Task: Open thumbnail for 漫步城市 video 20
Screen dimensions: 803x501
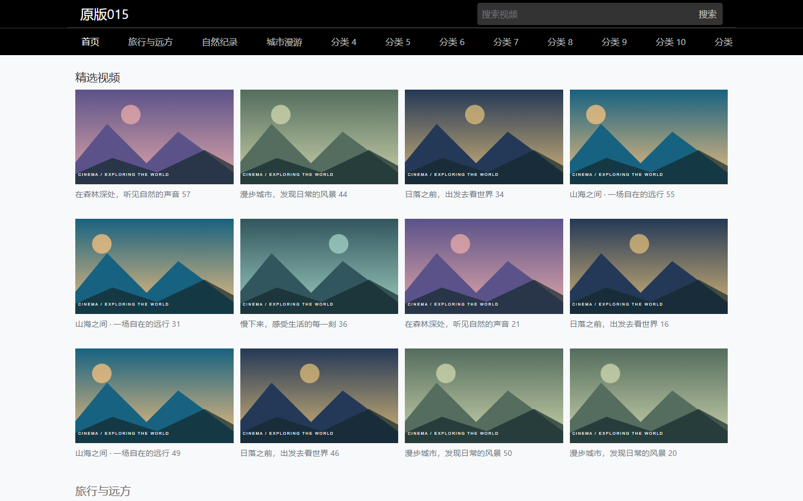Action: pos(649,396)
